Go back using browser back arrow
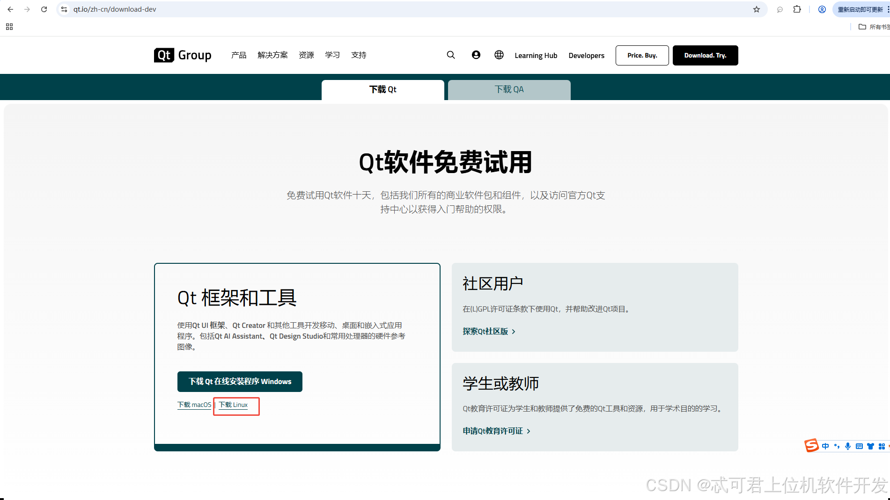The width and height of the screenshot is (890, 500). coord(10,9)
